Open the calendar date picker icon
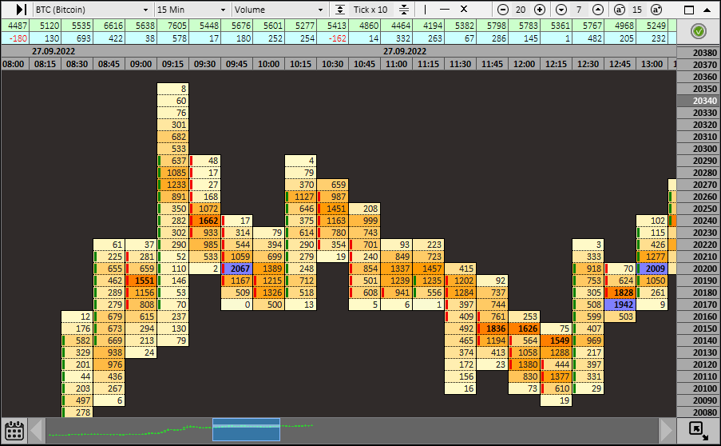Image resolution: width=721 pixels, height=446 pixels. tap(12, 430)
